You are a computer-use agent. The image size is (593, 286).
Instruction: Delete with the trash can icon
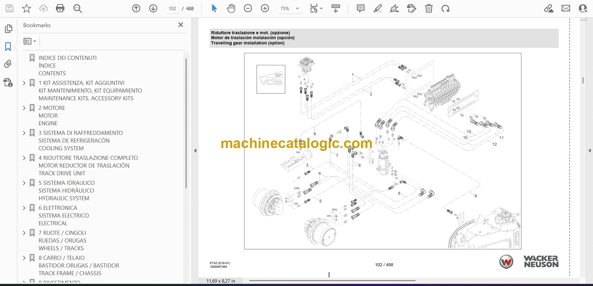click(x=429, y=8)
